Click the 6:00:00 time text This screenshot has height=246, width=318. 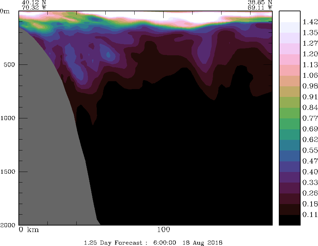[x=165, y=243]
